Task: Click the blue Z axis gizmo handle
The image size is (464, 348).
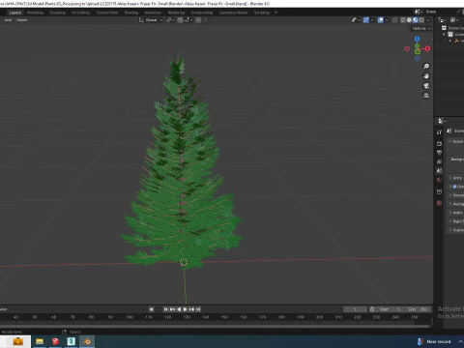Action: tap(417, 39)
